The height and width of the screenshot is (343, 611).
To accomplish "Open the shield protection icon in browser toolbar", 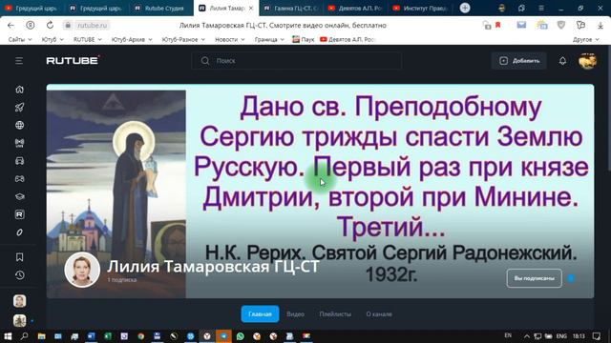I will (561, 26).
